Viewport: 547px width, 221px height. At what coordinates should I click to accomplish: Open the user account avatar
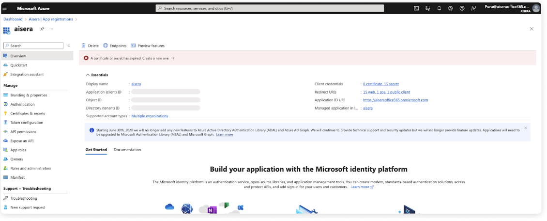[536, 8]
